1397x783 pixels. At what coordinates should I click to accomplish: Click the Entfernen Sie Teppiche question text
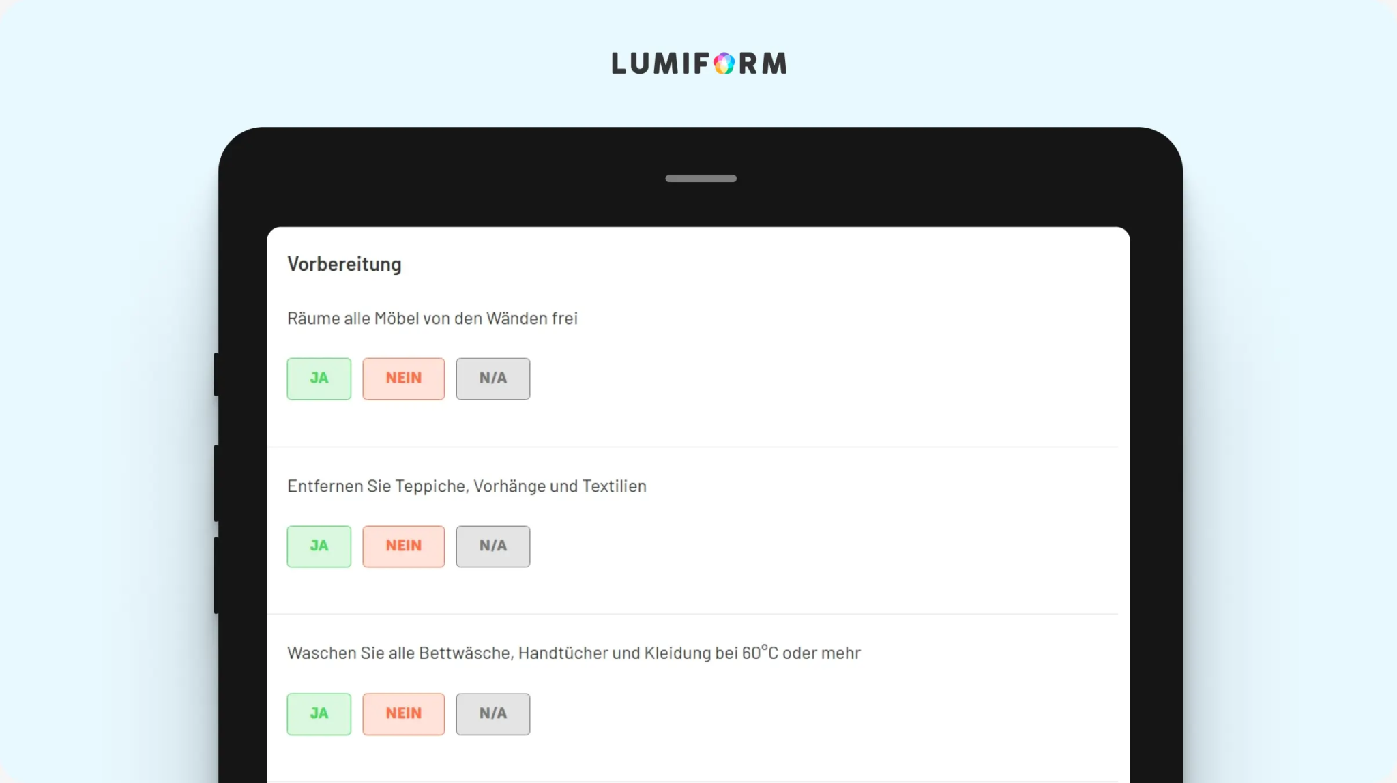pyautogui.click(x=467, y=486)
